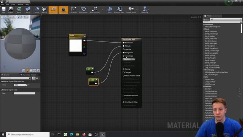Apply material changes with Apply icon
This screenshot has height=137, width=243.
[19, 10]
